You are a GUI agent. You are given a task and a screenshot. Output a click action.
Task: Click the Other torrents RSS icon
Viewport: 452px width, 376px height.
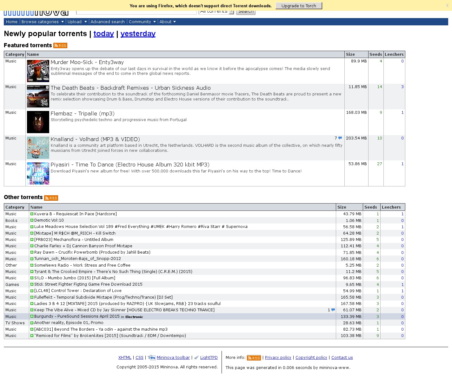click(x=51, y=198)
